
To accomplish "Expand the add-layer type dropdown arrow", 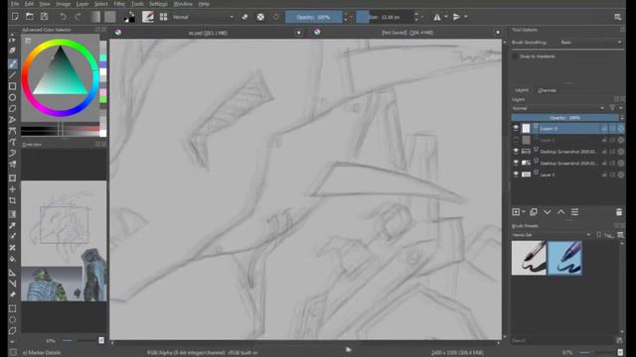I will (524, 211).
